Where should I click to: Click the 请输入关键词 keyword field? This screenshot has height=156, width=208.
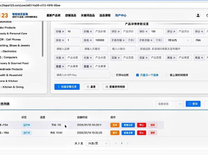pyautogui.click(x=95, y=49)
